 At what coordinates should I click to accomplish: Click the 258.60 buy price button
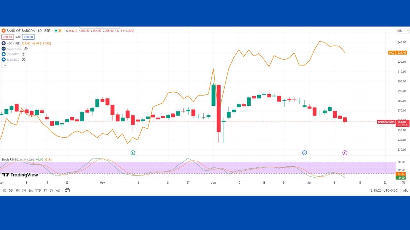28,37
